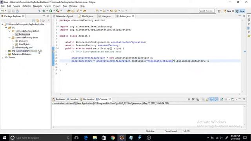Viewport: 251px width, 141px height.
Task: Click the Last Edit Location icon
Action: [111, 11]
